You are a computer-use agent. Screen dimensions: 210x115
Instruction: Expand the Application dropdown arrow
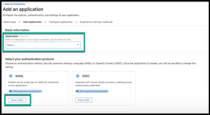click(78, 45)
